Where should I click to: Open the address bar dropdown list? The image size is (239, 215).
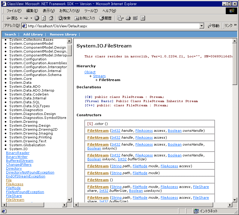point(201,26)
